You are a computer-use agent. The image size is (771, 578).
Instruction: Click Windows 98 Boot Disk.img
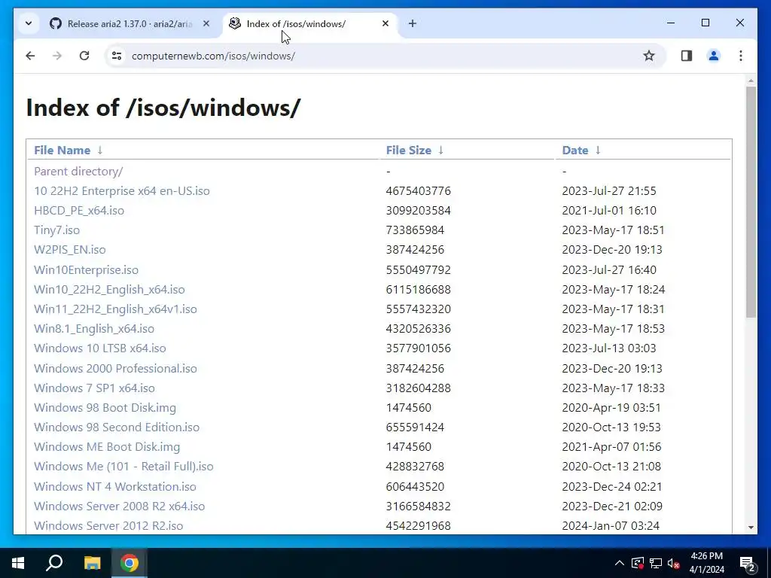[105, 408]
